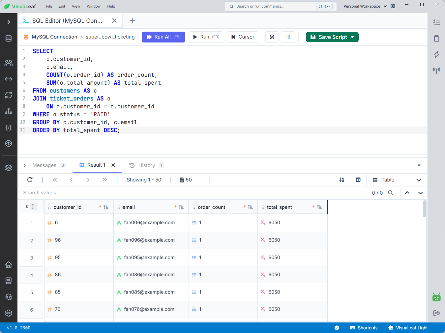Open the green robot assistant icon
The image size is (445, 333).
(x=436, y=297)
